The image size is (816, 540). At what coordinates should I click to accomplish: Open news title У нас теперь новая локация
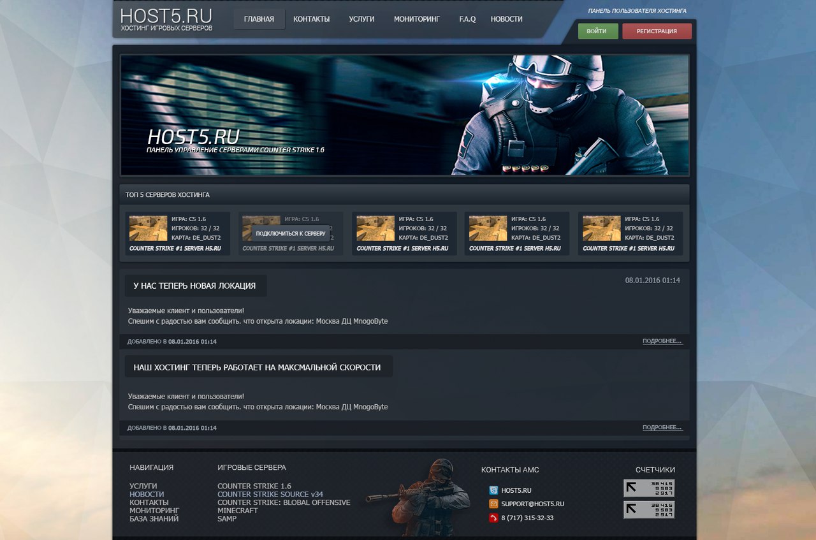coord(195,286)
